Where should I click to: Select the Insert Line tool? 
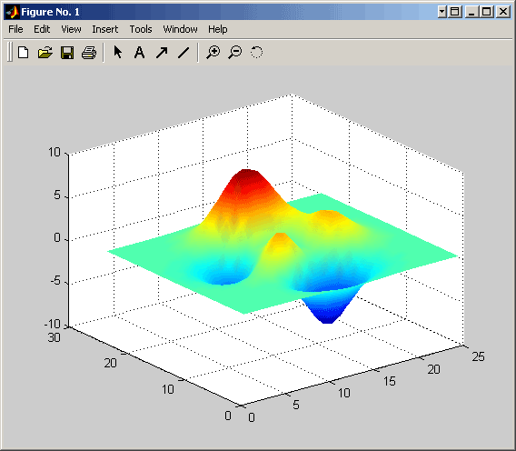click(x=184, y=53)
